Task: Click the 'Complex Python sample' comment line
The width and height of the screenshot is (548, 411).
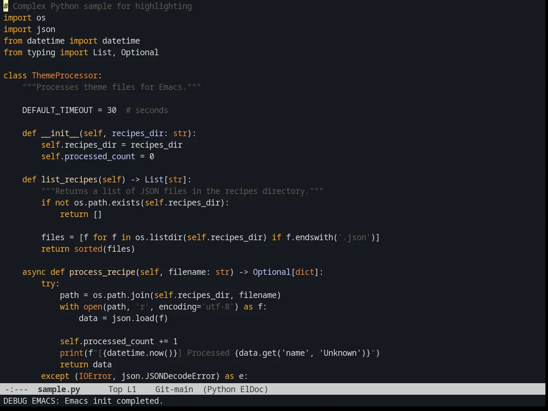Action: tap(98, 6)
